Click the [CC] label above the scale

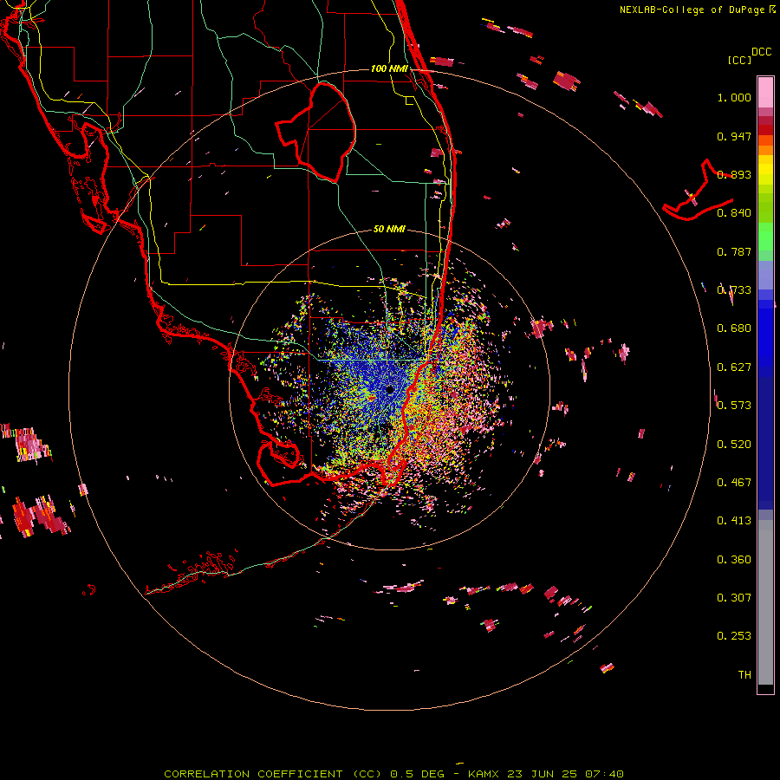[x=739, y=60]
